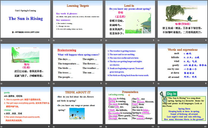208x128 pixels.
Task: Open the Lead in slide with the spring poem
Action: pyautogui.click(x=130, y=19)
